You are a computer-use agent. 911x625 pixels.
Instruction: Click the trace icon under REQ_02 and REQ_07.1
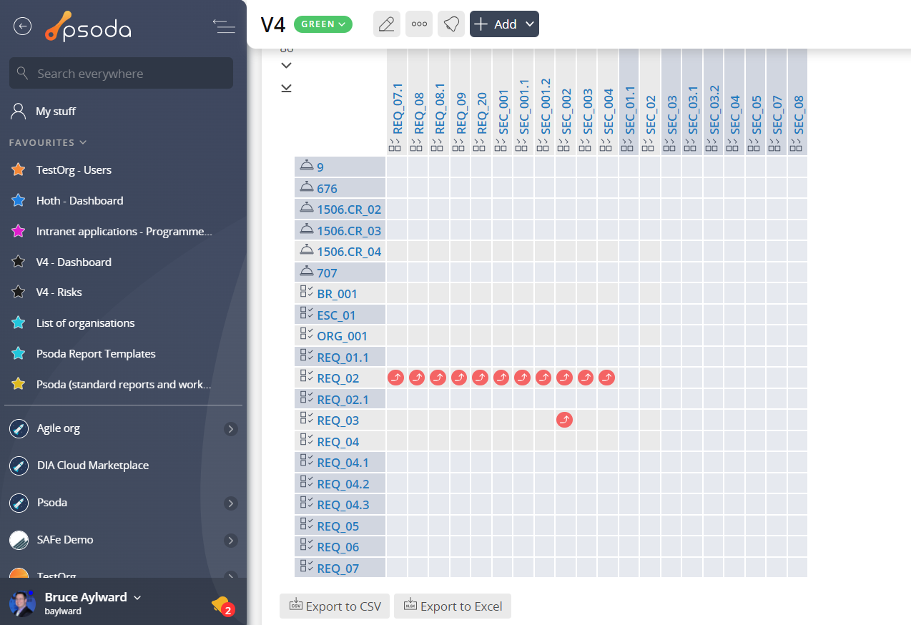click(396, 378)
